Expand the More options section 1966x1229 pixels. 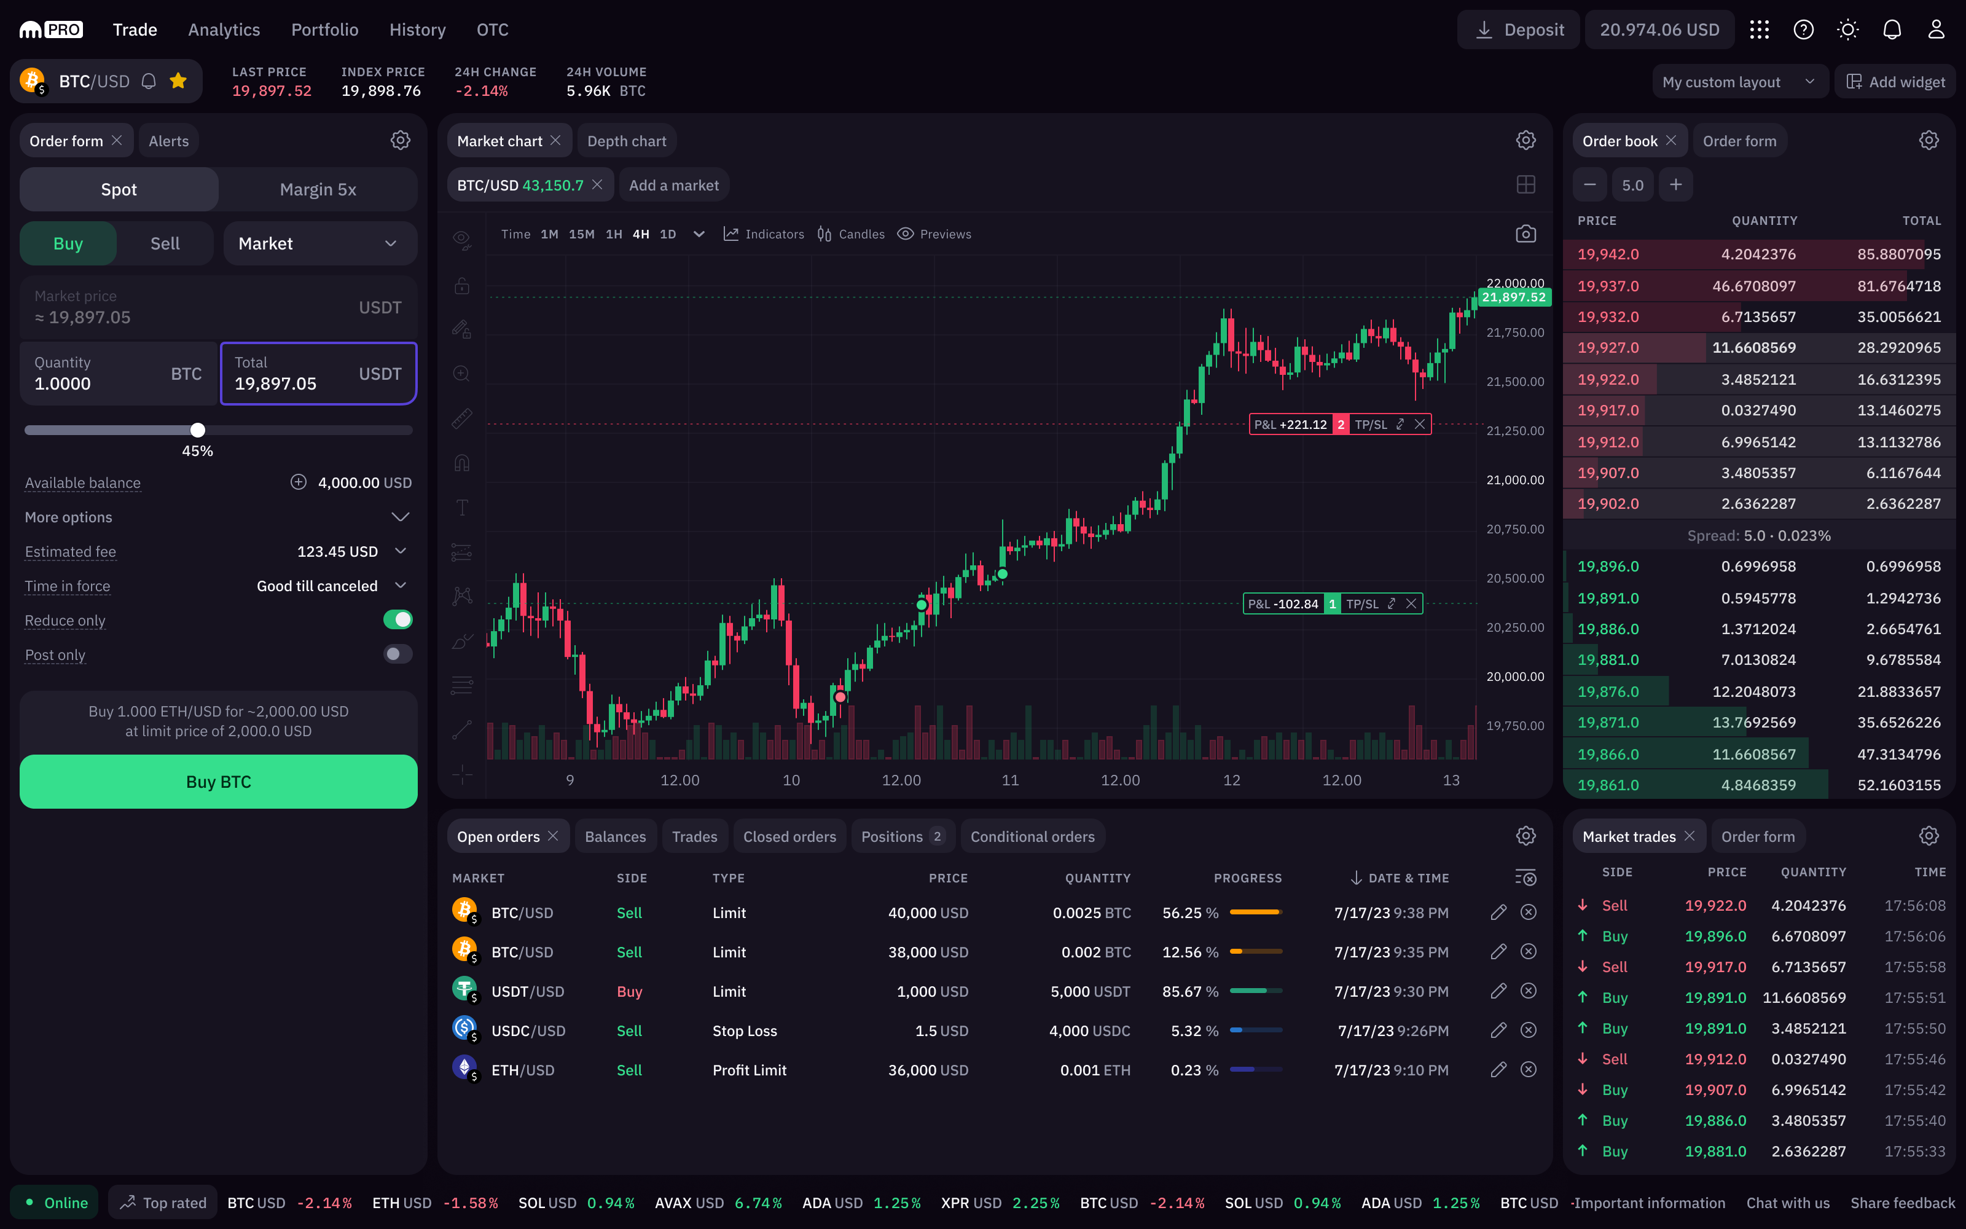(400, 518)
